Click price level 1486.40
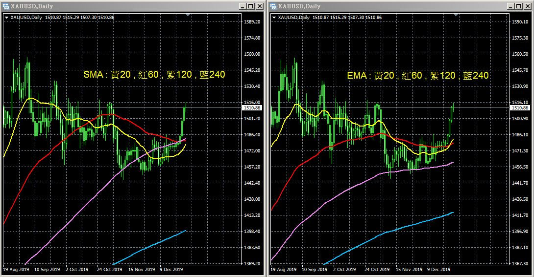534x277 pixels. coord(252,135)
